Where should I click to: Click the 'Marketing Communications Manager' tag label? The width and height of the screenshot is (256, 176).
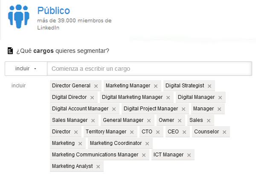tap(95, 154)
